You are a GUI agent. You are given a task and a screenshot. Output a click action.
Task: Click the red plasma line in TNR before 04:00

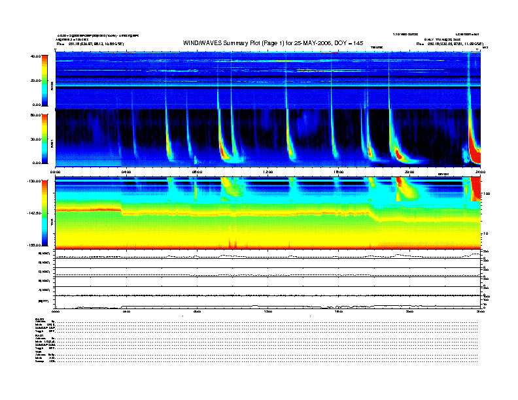(x=88, y=210)
